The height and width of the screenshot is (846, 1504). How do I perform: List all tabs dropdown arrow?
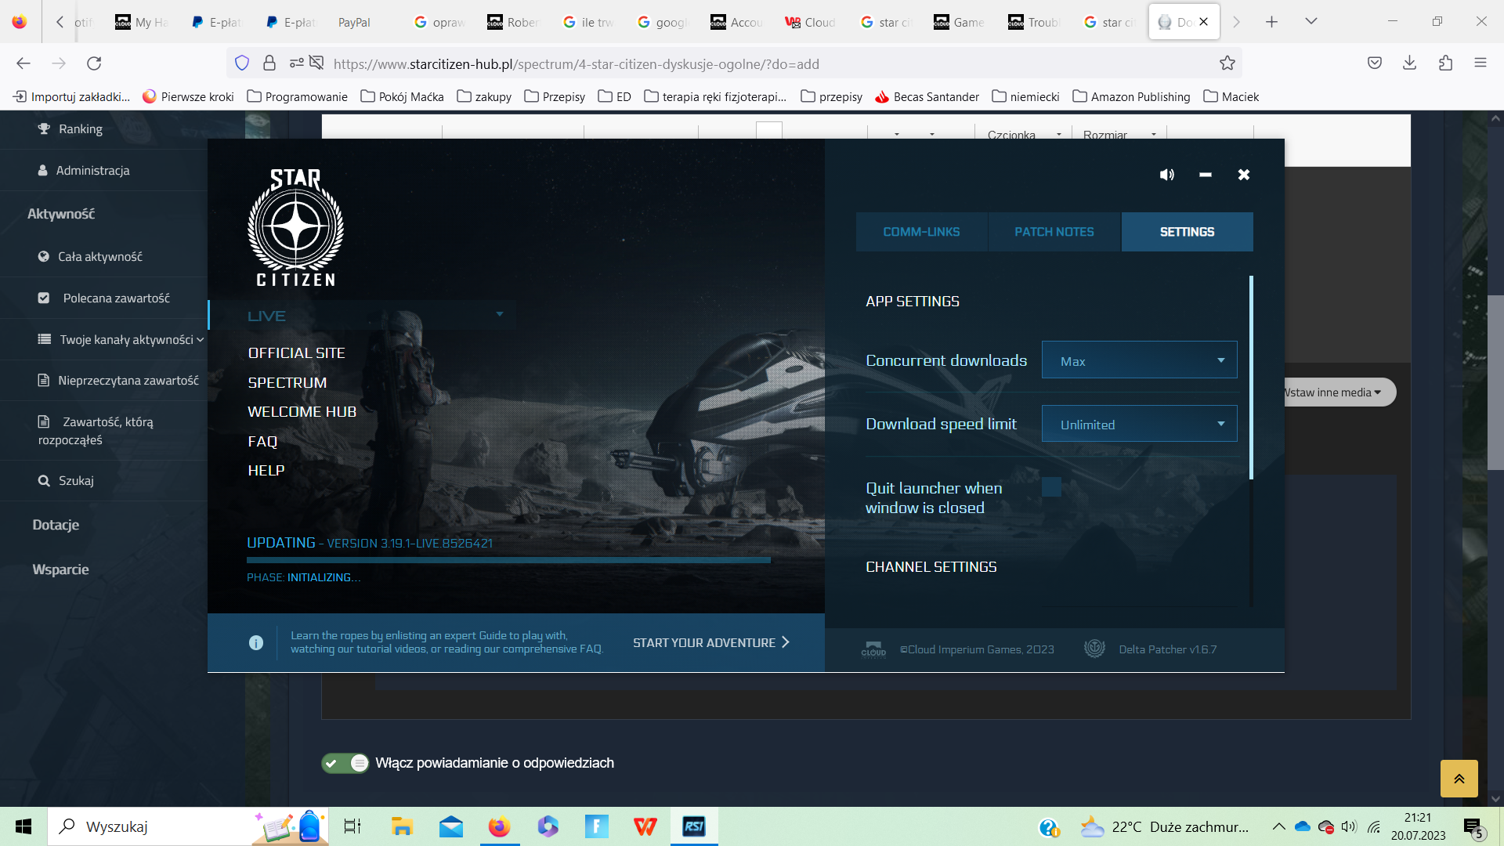[x=1311, y=21]
